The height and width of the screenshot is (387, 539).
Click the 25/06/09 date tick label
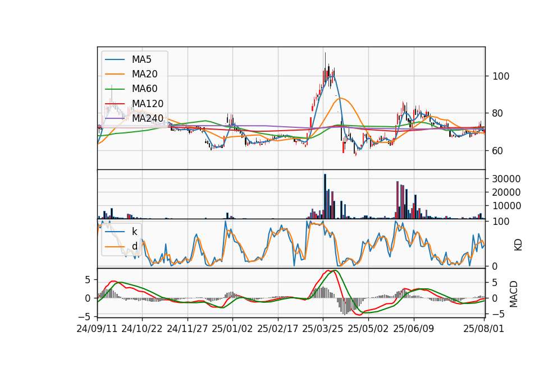(x=414, y=329)
